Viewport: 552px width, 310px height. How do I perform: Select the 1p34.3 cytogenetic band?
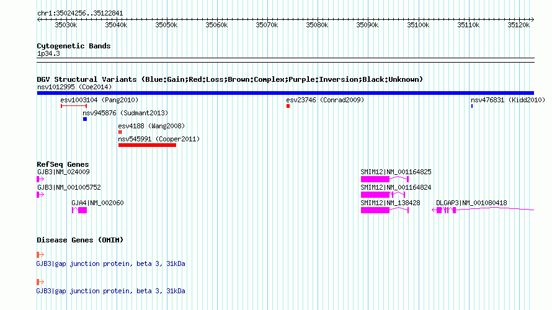pyautogui.click(x=285, y=60)
